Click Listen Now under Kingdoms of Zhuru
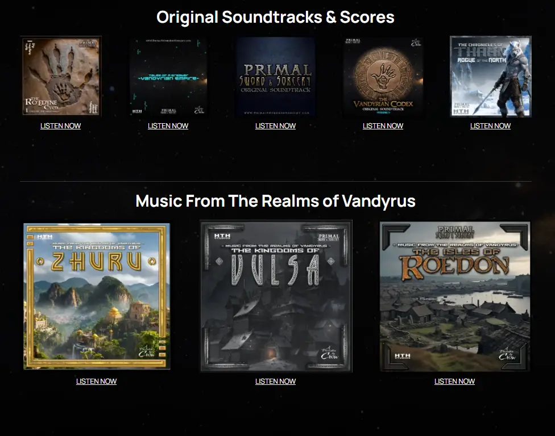Image resolution: width=555 pixels, height=436 pixels. 96,381
